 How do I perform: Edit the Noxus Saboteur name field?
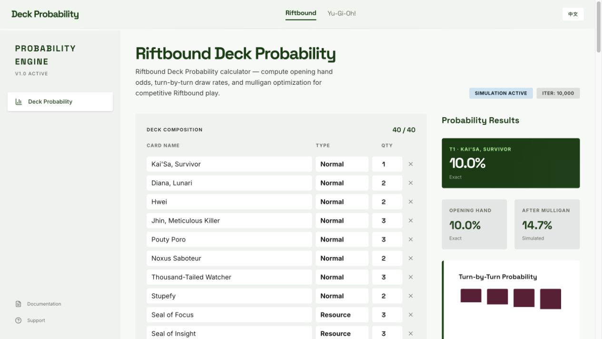[229, 258]
